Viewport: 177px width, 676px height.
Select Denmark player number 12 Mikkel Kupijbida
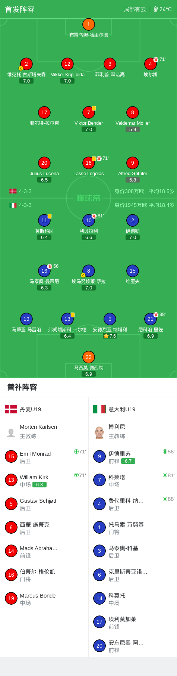pos(67,64)
